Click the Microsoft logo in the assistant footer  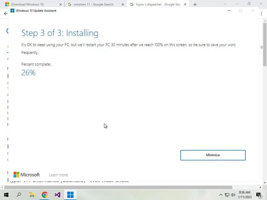[x=27, y=175]
